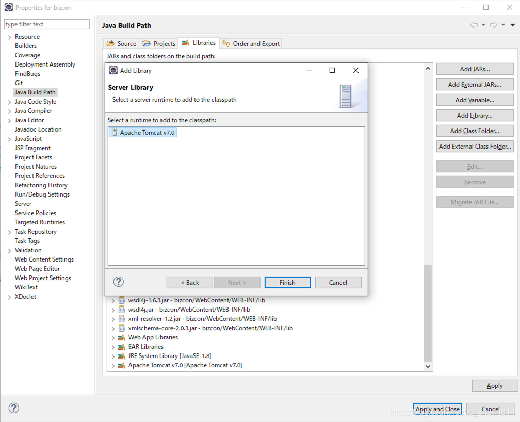Screen dimensions: 520x422
Task: Close the Add Library dialog
Action: click(356, 70)
